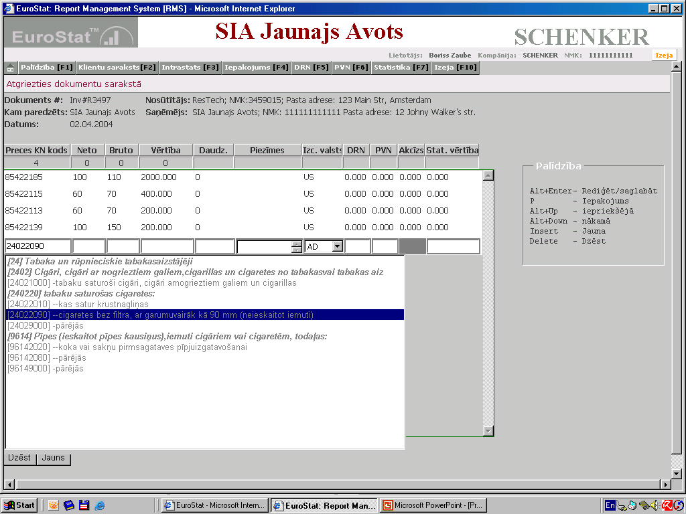The width and height of the screenshot is (686, 514).
Task: Select table row with code 85422113
Action: point(243,210)
